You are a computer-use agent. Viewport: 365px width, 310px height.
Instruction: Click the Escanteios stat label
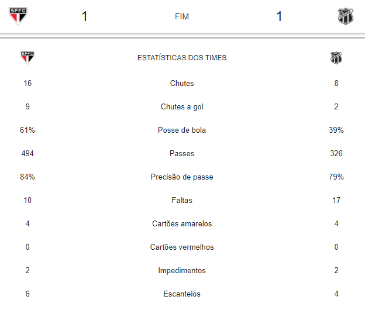[x=182, y=294]
